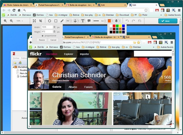Screen dimensions: 183x135
Task: Switch to Flickr: Galerie de christian tab
Action: [x=18, y=5]
